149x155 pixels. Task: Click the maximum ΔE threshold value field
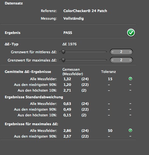point(121,60)
